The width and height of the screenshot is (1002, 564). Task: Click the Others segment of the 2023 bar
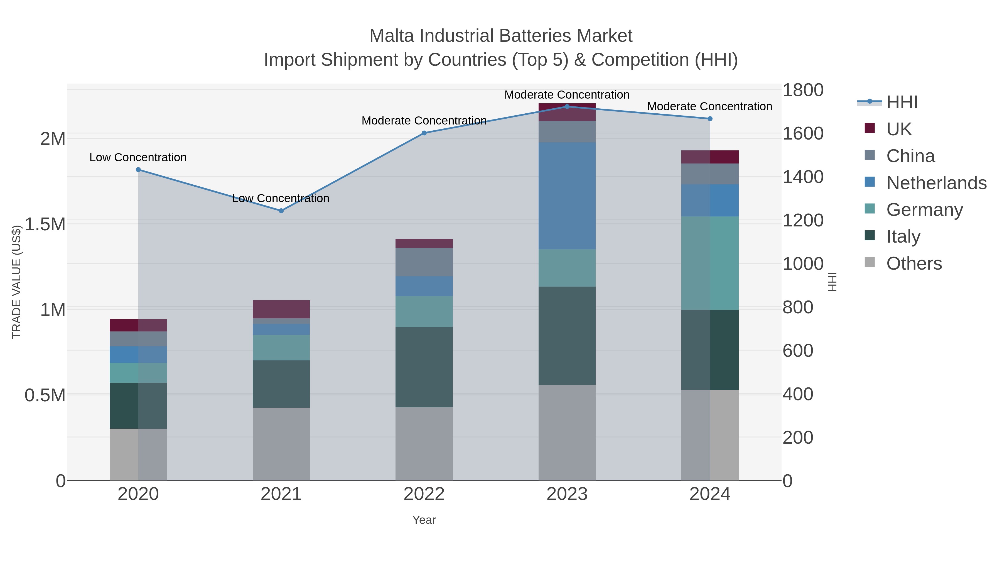tap(567, 433)
